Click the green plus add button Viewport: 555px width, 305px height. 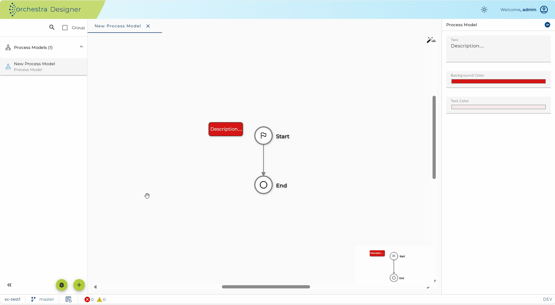coord(79,285)
